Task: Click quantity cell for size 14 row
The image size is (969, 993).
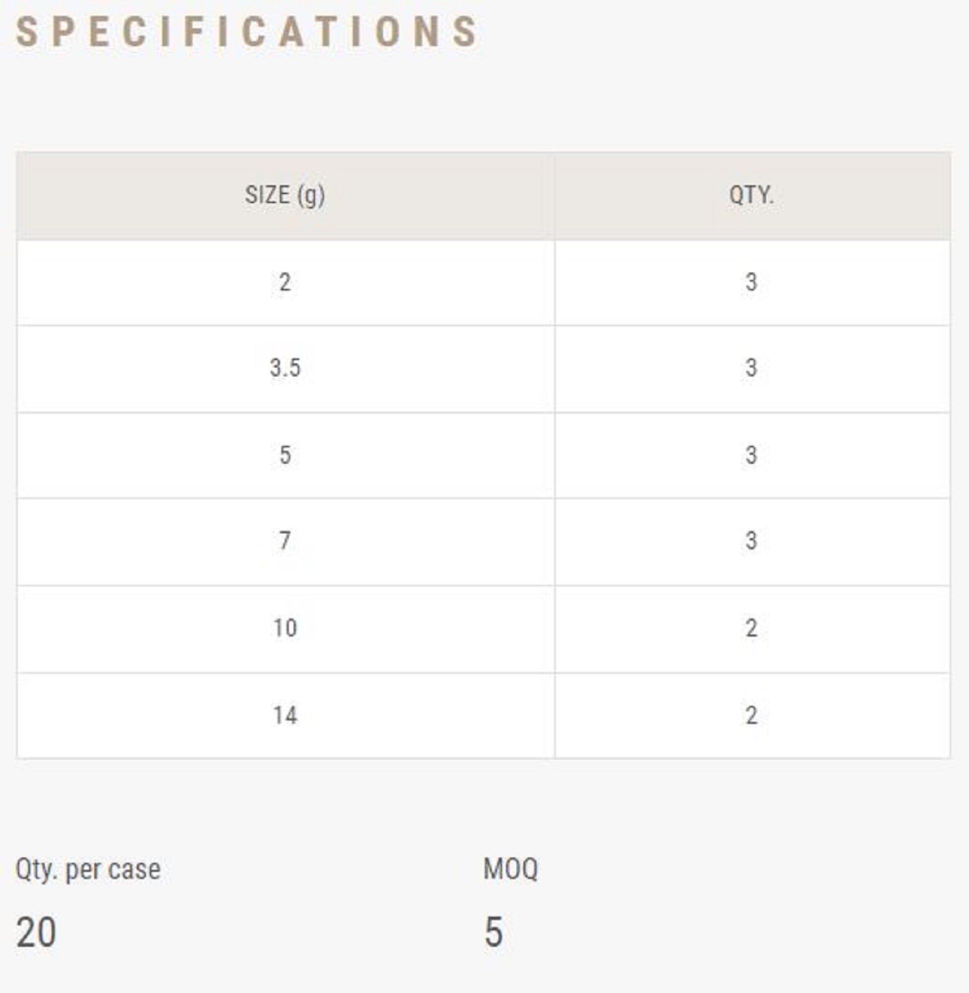Action: (751, 715)
